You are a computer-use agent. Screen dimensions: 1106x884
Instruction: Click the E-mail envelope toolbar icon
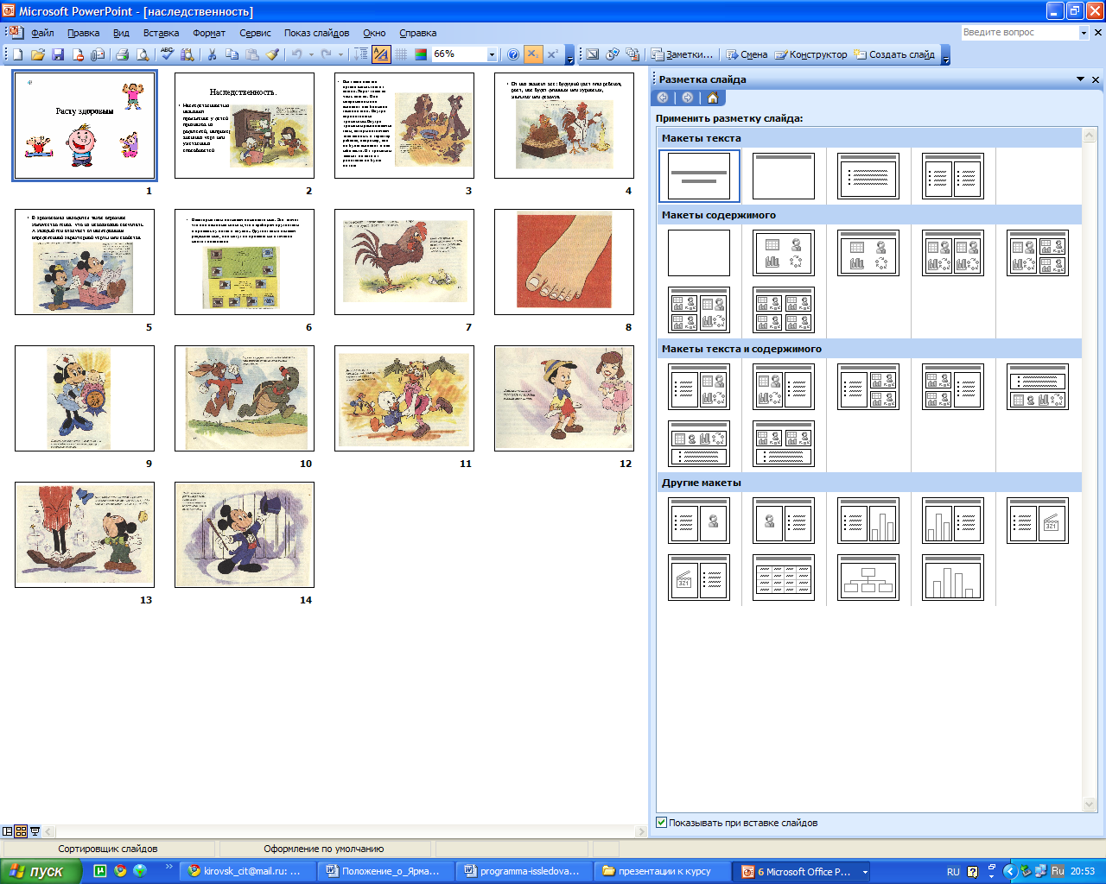click(98, 54)
